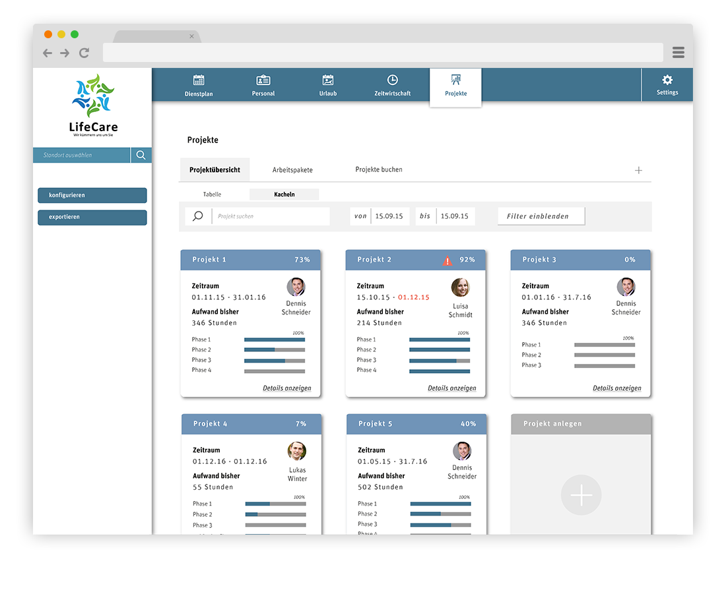The width and height of the screenshot is (726, 592).
Task: Switch to Kacheln tile view
Action: (284, 194)
